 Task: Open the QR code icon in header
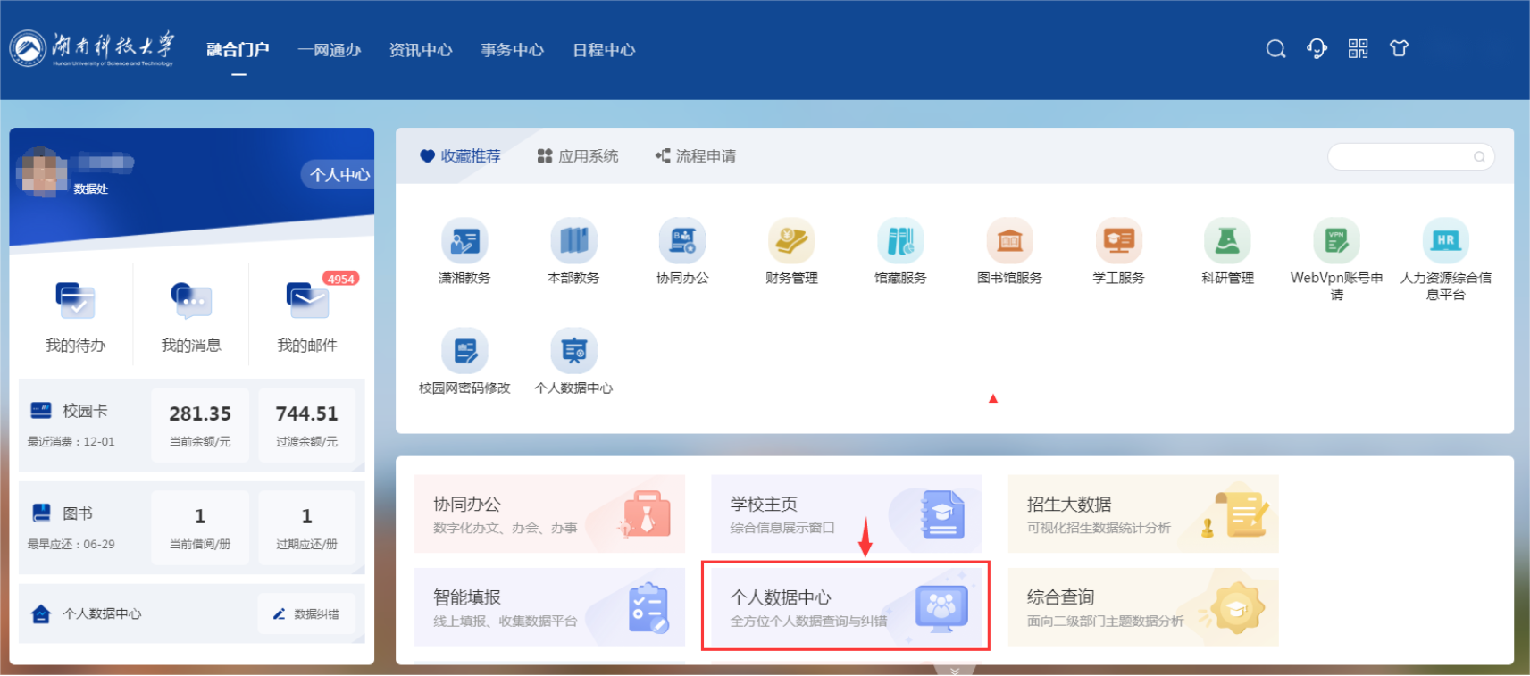(x=1358, y=49)
